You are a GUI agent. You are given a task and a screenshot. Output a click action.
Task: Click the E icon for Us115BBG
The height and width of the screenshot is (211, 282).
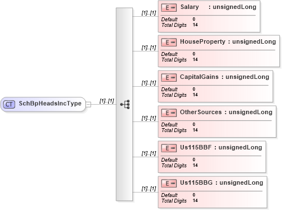pyautogui.click(x=169, y=184)
